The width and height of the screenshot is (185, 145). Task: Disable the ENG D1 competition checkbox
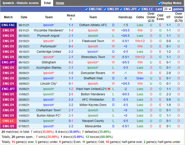pos(105,9)
